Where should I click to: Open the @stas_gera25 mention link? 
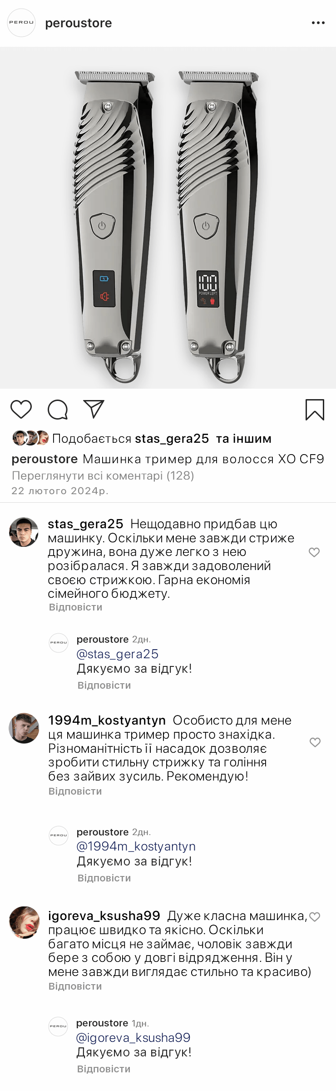117,654
